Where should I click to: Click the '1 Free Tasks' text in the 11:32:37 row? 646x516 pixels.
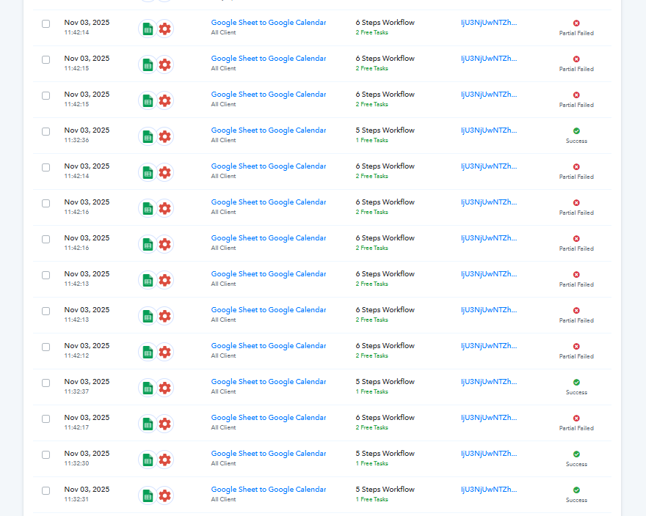pos(372,391)
